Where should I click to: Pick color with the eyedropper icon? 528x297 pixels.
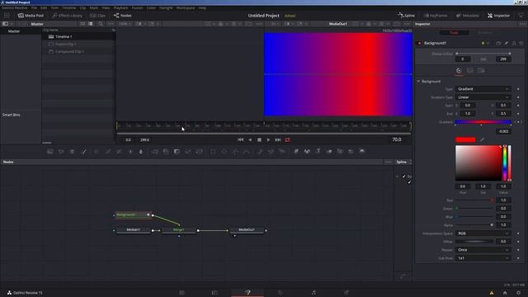[482, 139]
